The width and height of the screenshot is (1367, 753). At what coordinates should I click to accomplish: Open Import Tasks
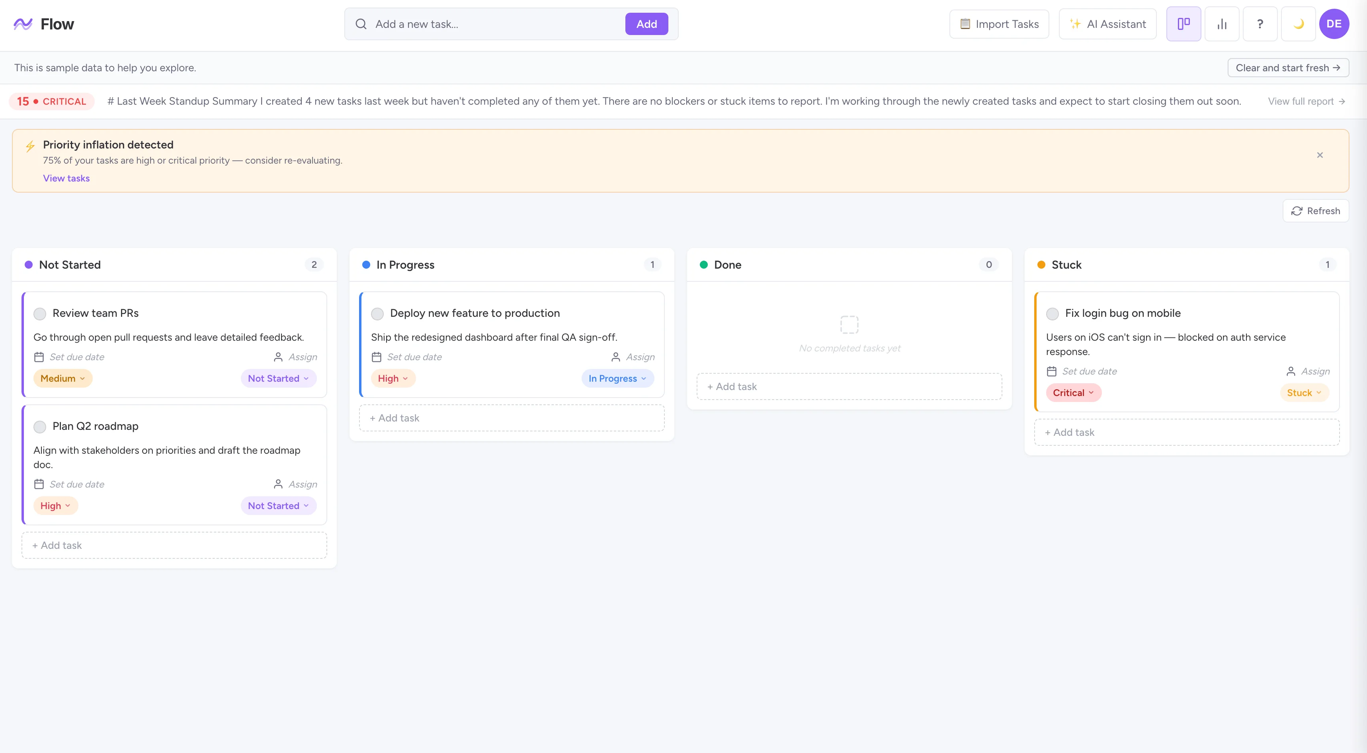pyautogui.click(x=999, y=24)
